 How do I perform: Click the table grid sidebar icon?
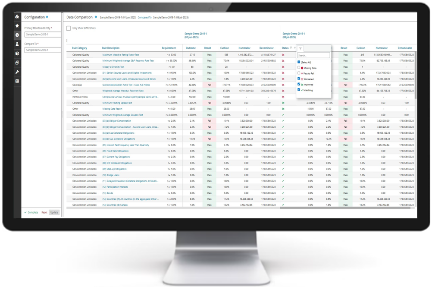click(17, 81)
